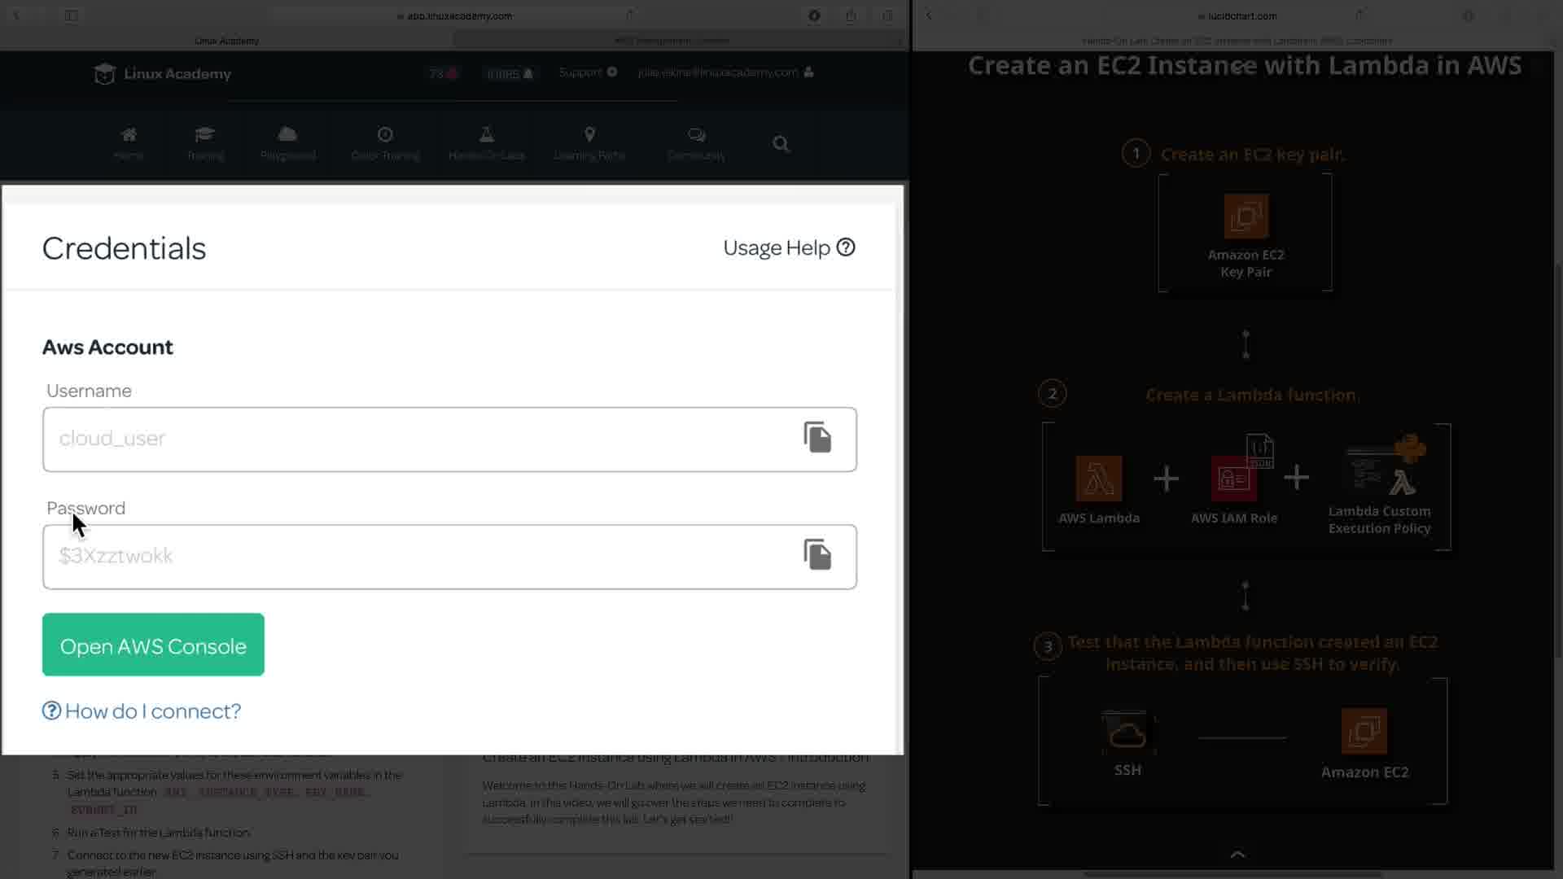
Task: Switch to the AWS Management Console tab
Action: pos(672,41)
